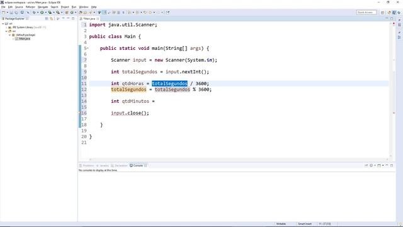This screenshot has height=227, width=403.
Task: Maximize the Console view
Action: (392, 165)
